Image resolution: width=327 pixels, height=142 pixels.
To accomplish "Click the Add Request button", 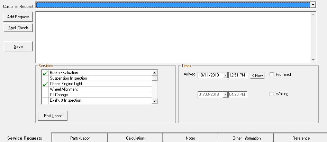I will click(18, 17).
